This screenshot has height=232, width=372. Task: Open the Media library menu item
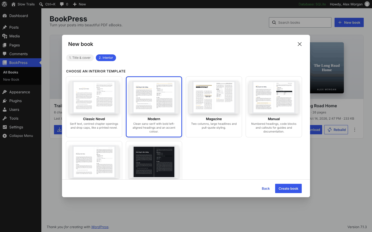(21, 36)
